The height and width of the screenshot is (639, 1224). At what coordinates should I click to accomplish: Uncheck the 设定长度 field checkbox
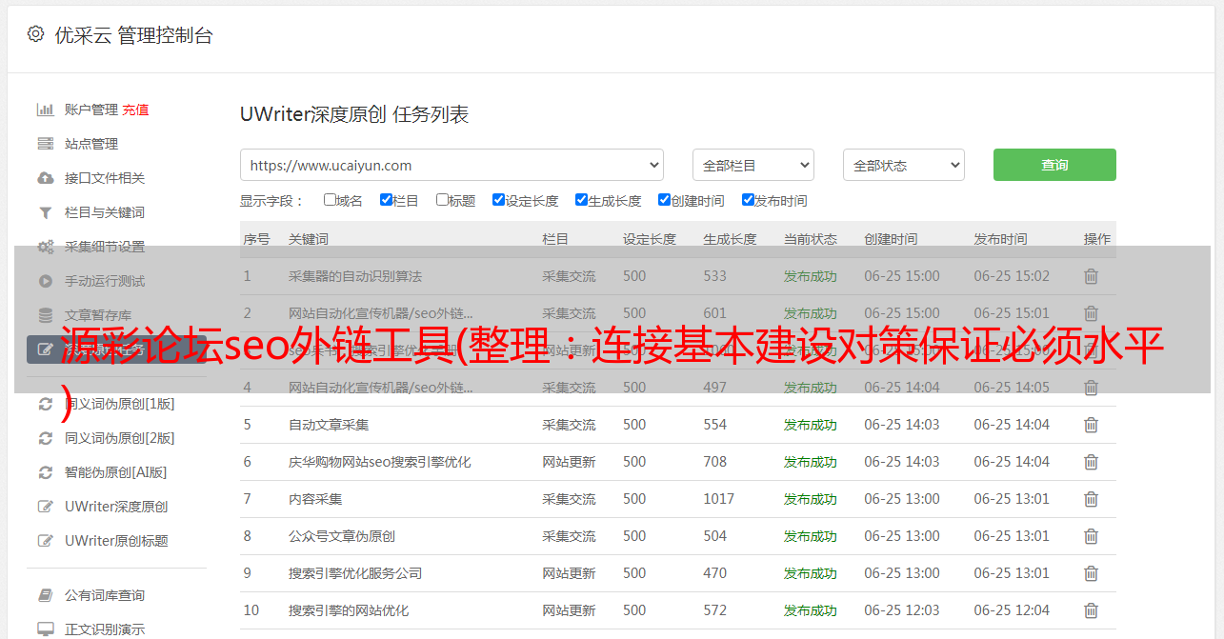click(x=498, y=200)
